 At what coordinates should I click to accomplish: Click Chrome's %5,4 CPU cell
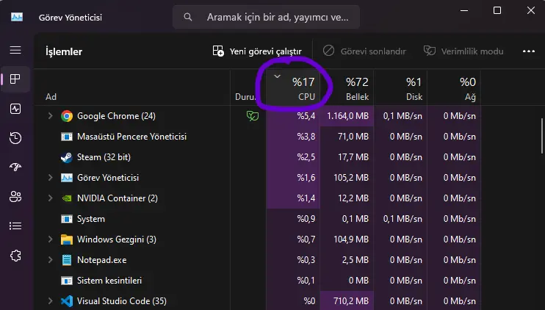293,116
